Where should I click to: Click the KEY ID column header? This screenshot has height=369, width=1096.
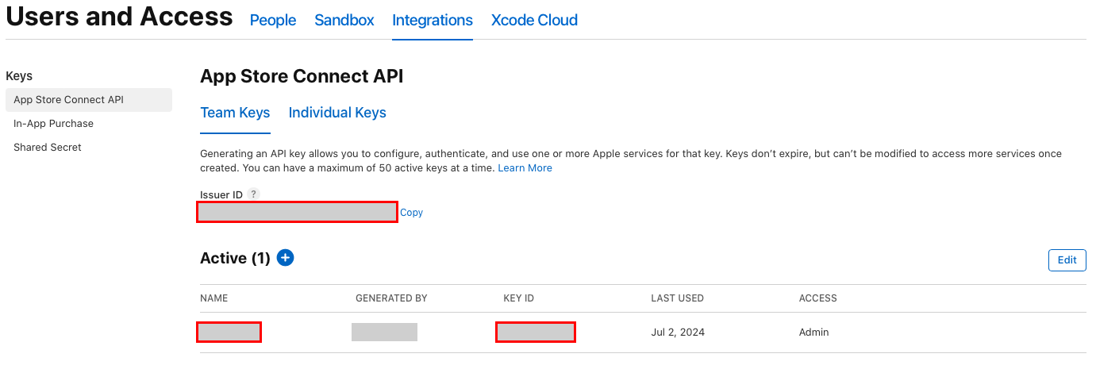coord(518,298)
